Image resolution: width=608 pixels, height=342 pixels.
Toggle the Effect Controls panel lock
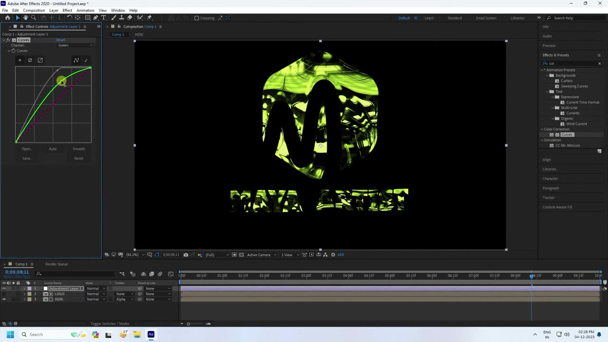21,27
